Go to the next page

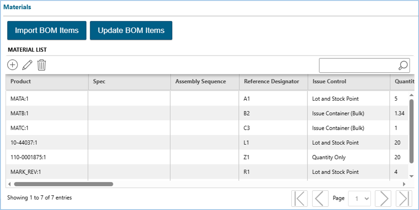pyautogui.click(x=383, y=198)
